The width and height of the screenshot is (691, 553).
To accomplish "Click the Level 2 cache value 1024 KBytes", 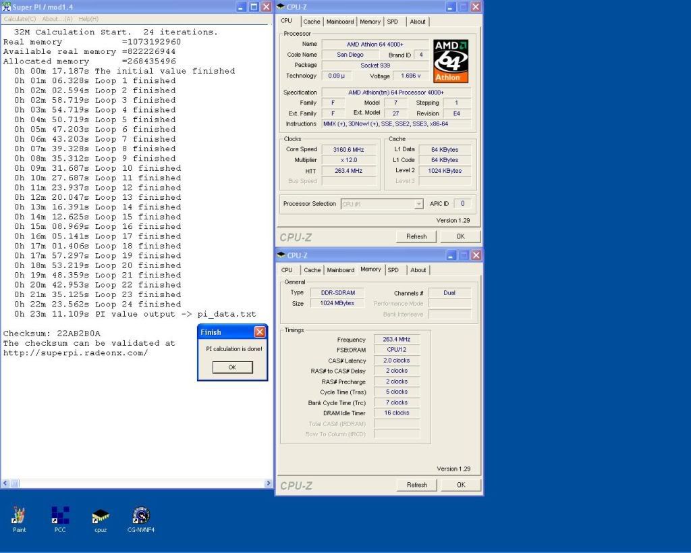I will 445,171.
